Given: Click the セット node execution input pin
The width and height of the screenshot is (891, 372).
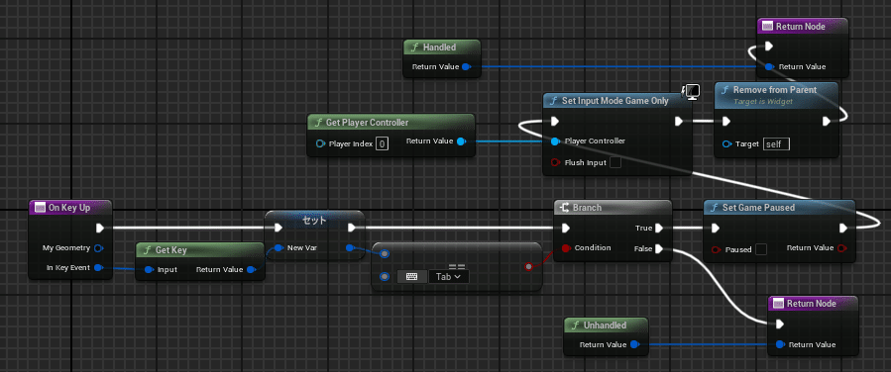Looking at the screenshot, I should [278, 228].
